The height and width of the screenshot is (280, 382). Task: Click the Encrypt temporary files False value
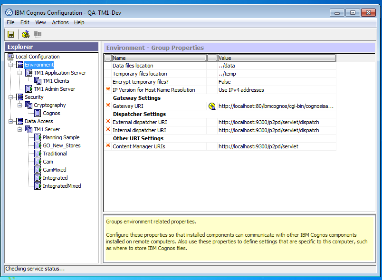tap(277, 82)
